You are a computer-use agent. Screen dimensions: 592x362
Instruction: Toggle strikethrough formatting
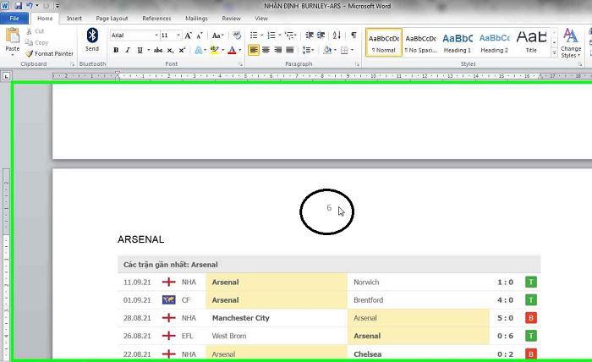tap(158, 50)
